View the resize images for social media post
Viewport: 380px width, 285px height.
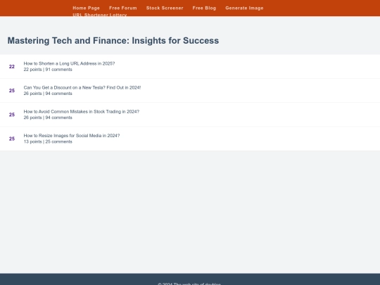point(72,136)
